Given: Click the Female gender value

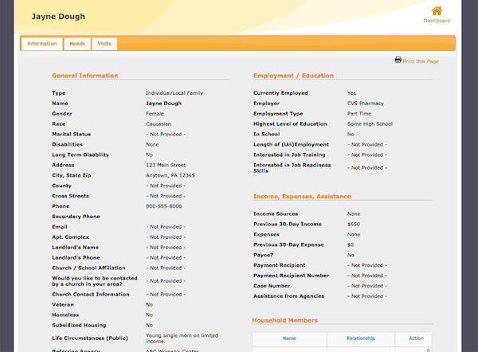Looking at the screenshot, I should (x=155, y=114).
